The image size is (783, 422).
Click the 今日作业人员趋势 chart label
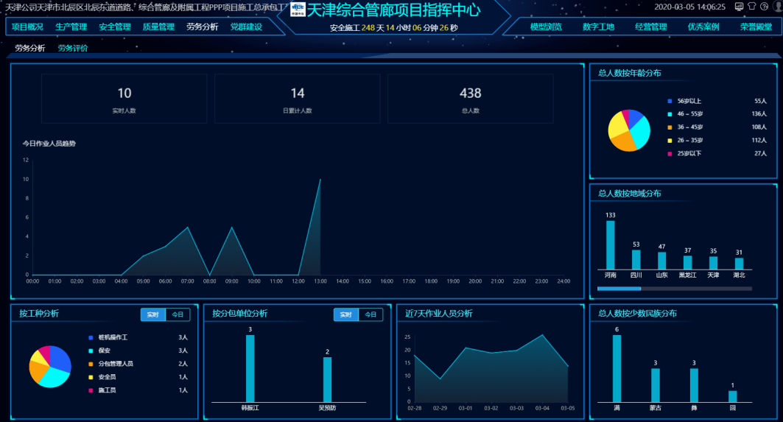[49, 144]
